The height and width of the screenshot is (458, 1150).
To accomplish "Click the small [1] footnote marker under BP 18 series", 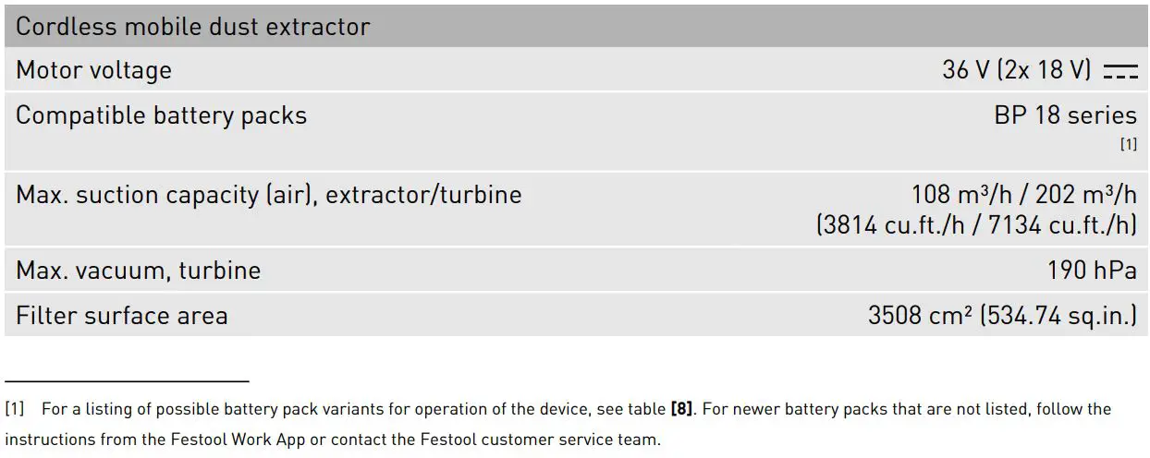I will pos(1128,145).
